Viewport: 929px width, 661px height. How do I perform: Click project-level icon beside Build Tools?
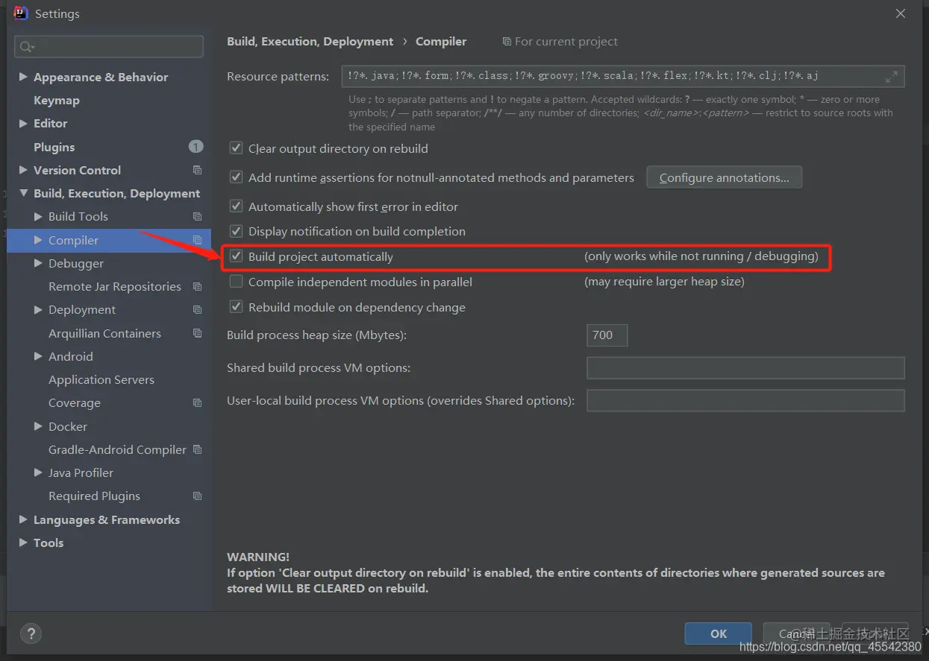pos(197,217)
